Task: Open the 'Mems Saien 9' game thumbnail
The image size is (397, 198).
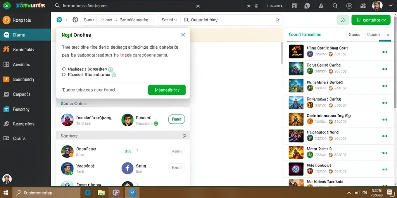Action: [x=296, y=152]
